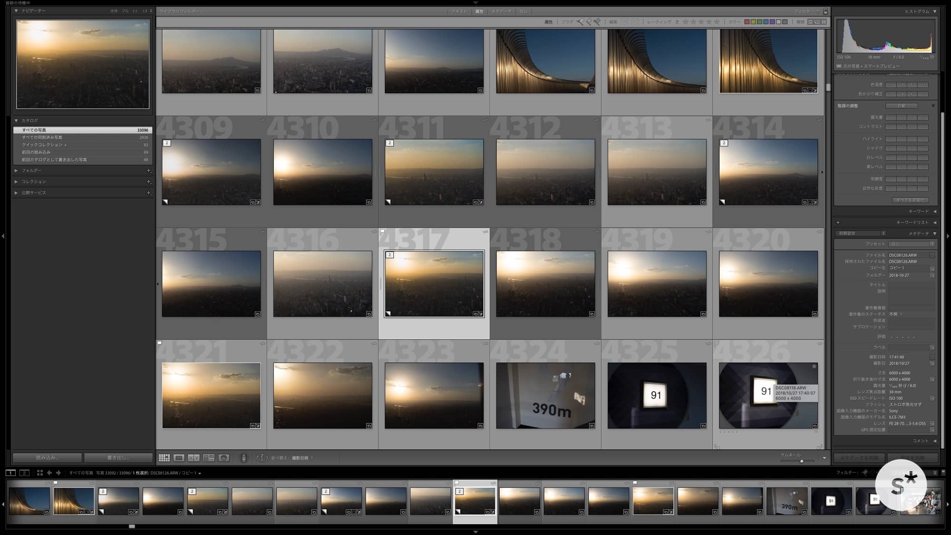Click the filter lock icon
Screen dimensions: 951x535
pyautogui.click(x=825, y=11)
